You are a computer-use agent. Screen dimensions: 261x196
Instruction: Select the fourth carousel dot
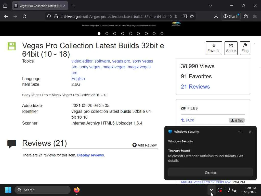(x=123, y=33)
